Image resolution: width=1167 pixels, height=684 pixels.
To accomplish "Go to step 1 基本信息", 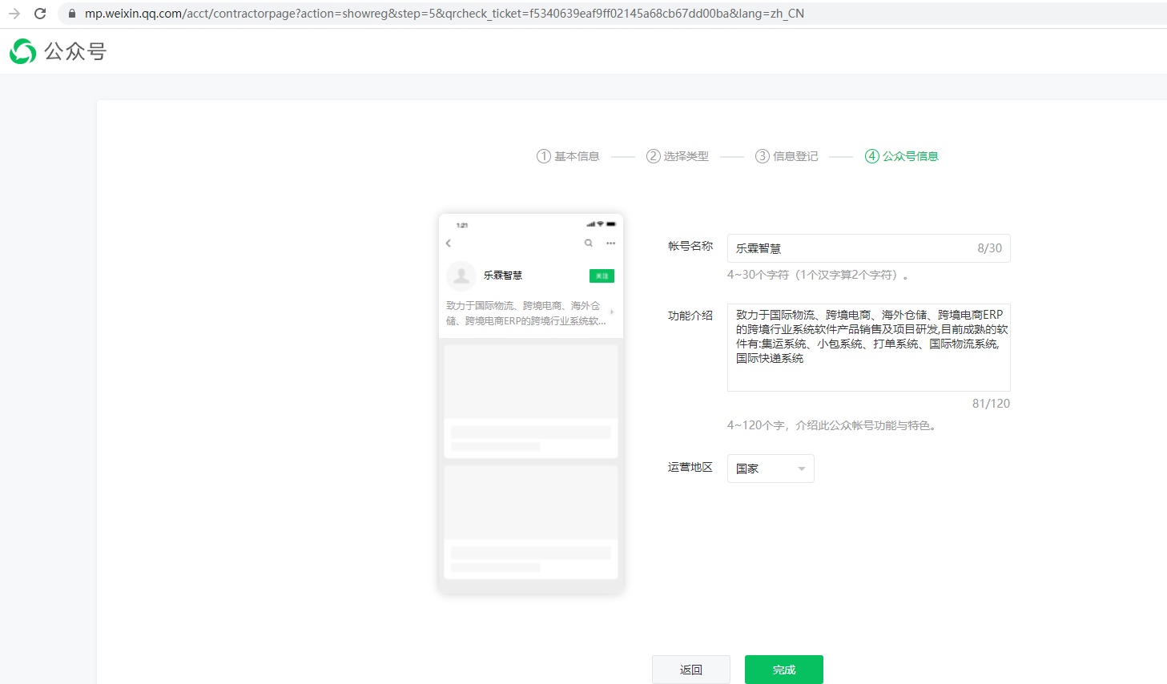I will click(x=568, y=156).
